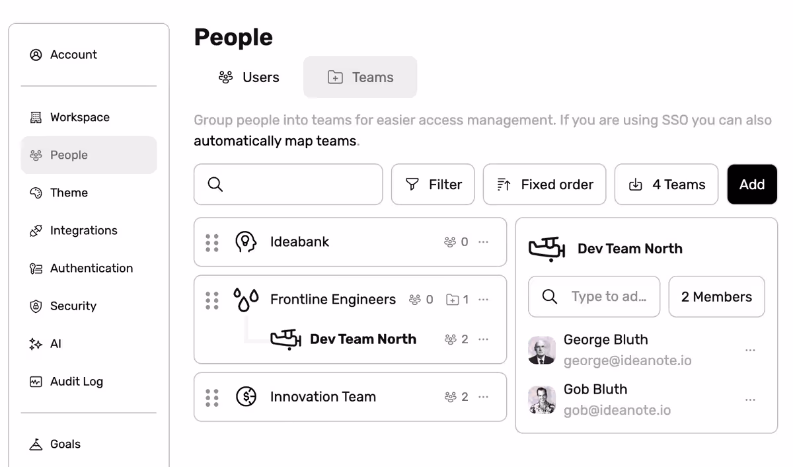The width and height of the screenshot is (793, 467).
Task: Click the Frontline Engineers droplets icon
Action: (246, 299)
